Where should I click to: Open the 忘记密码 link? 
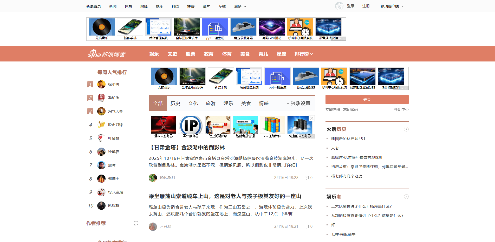[x=350, y=109]
